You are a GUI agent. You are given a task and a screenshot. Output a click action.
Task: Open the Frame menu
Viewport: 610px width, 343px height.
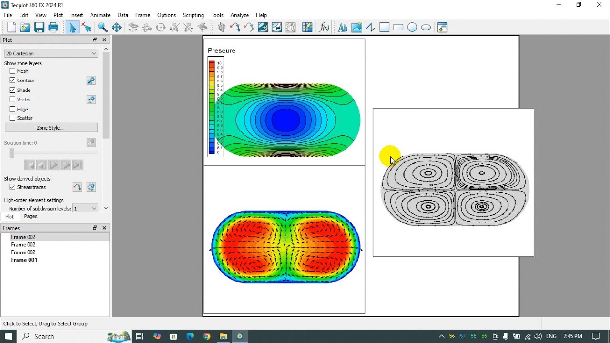[x=142, y=15]
